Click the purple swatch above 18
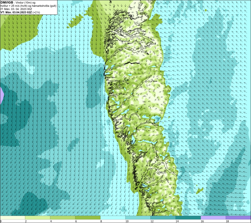The height and width of the screenshot is (223, 251). point(238,217)
